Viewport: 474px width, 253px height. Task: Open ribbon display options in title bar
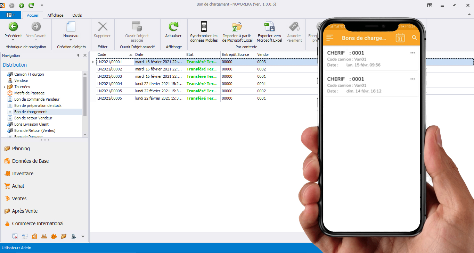tap(430, 5)
